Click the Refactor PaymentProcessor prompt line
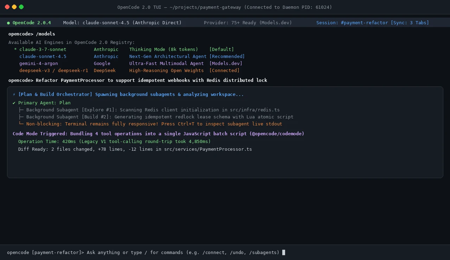 (138, 80)
